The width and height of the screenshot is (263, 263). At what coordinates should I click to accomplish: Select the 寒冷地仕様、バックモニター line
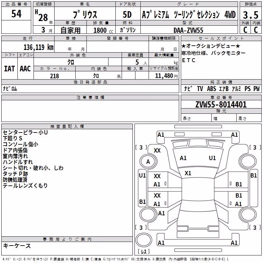pyautogui.click(x=213, y=53)
